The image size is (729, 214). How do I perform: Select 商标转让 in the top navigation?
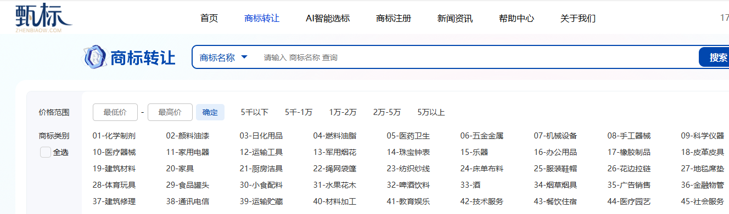pos(262,18)
